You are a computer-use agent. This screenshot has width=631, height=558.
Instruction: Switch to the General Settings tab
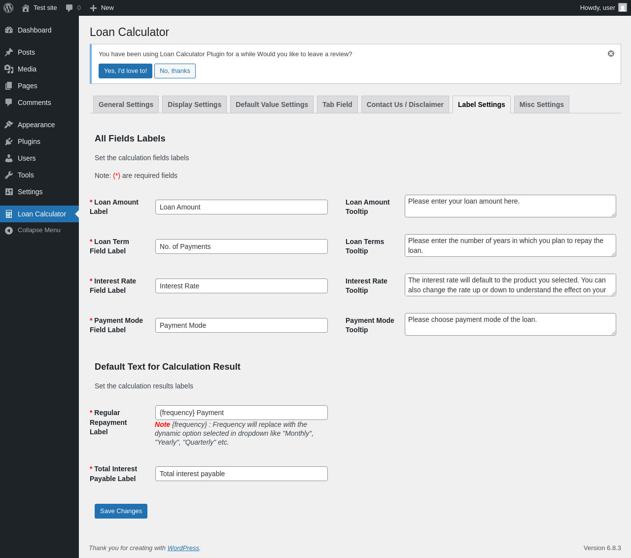[x=126, y=105]
